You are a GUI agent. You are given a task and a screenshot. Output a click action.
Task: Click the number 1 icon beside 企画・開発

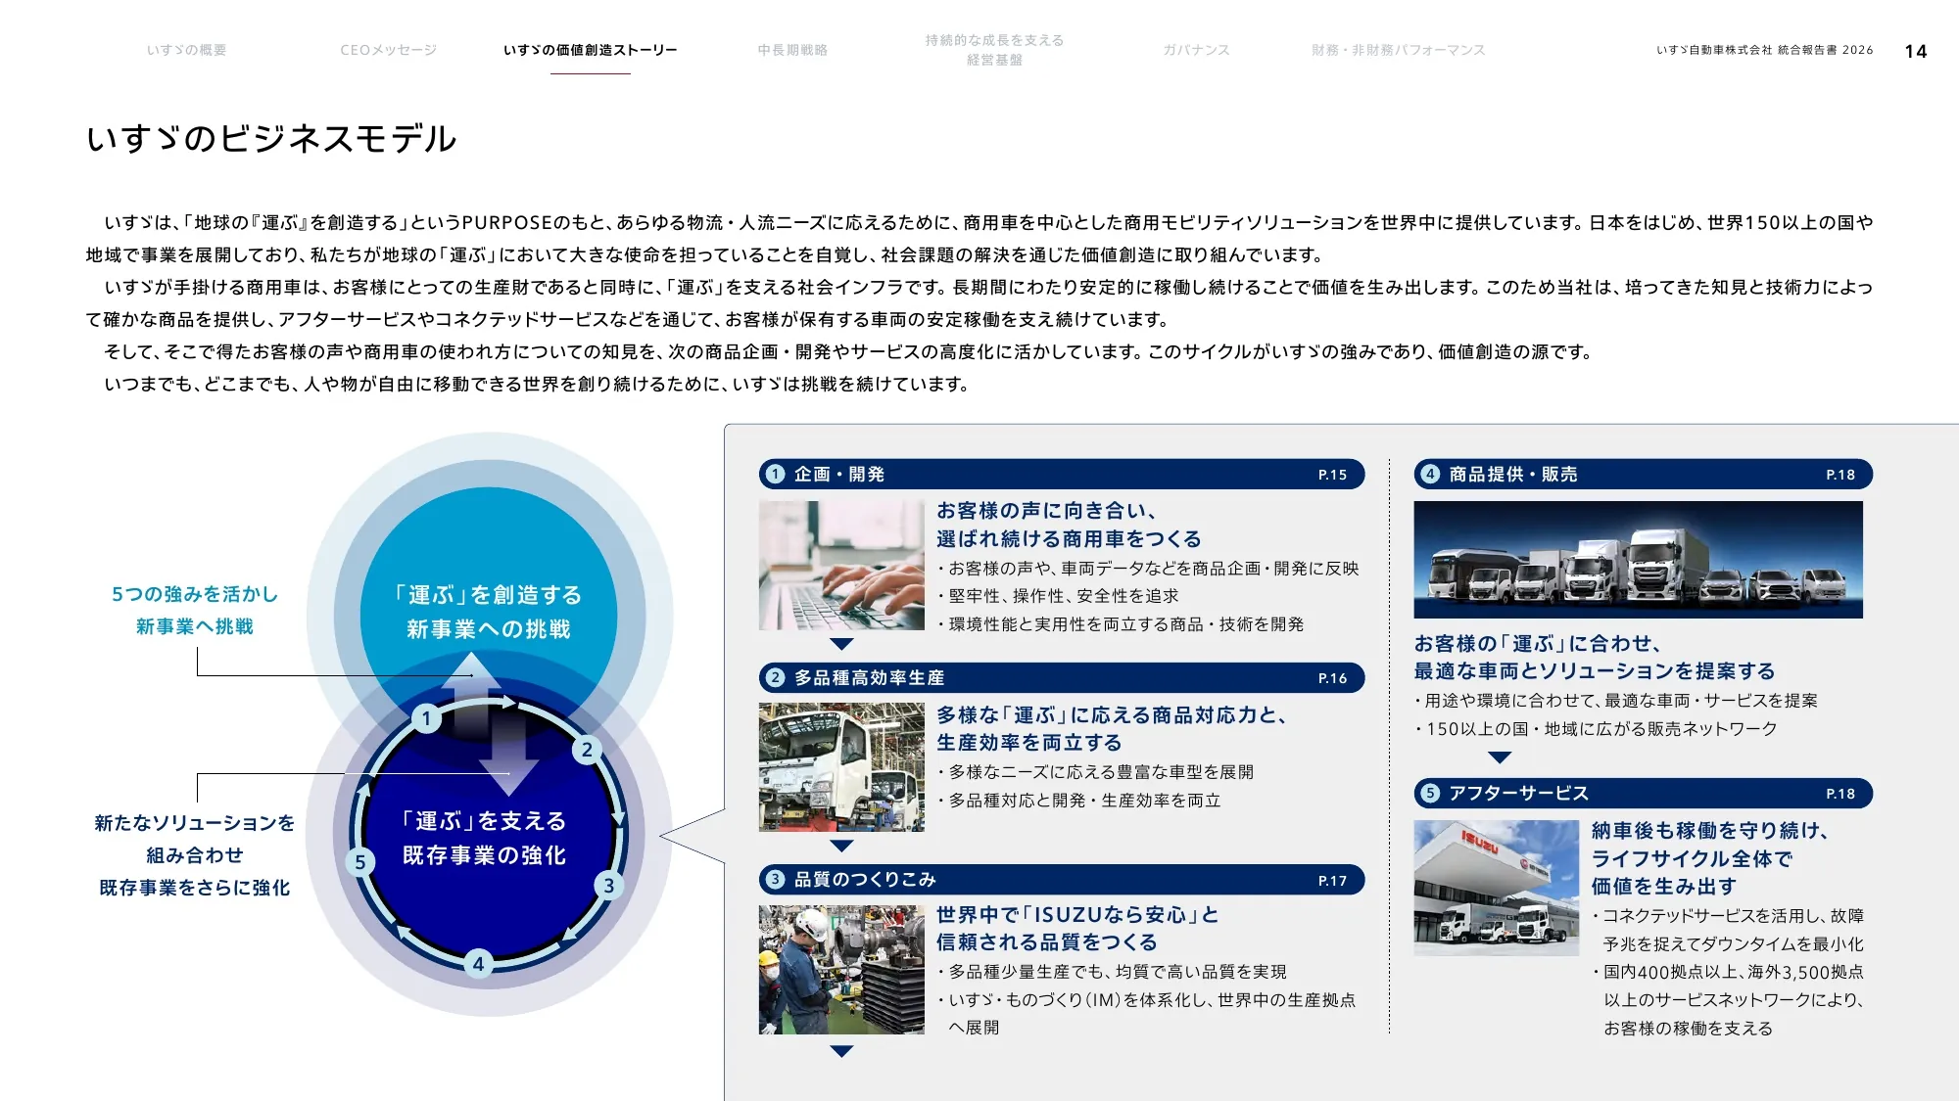point(775,474)
